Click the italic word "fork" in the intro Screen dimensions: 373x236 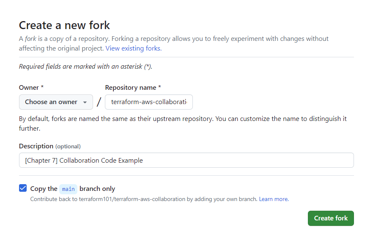(30, 39)
